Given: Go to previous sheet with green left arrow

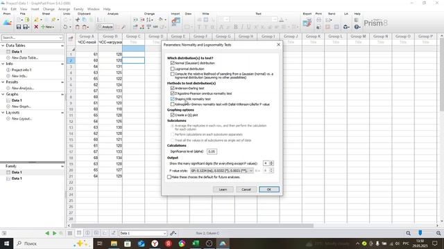Looking at the screenshot, I should 47,233.
